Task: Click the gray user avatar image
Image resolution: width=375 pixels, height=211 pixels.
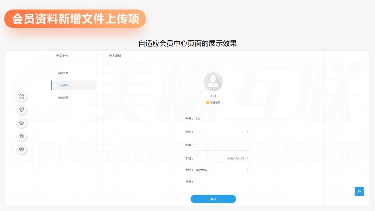Action: [213, 82]
